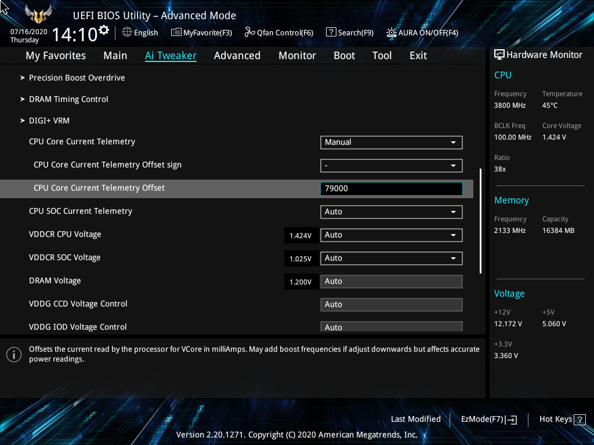
Task: Click the 12.172 V reading
Action: 508,324
